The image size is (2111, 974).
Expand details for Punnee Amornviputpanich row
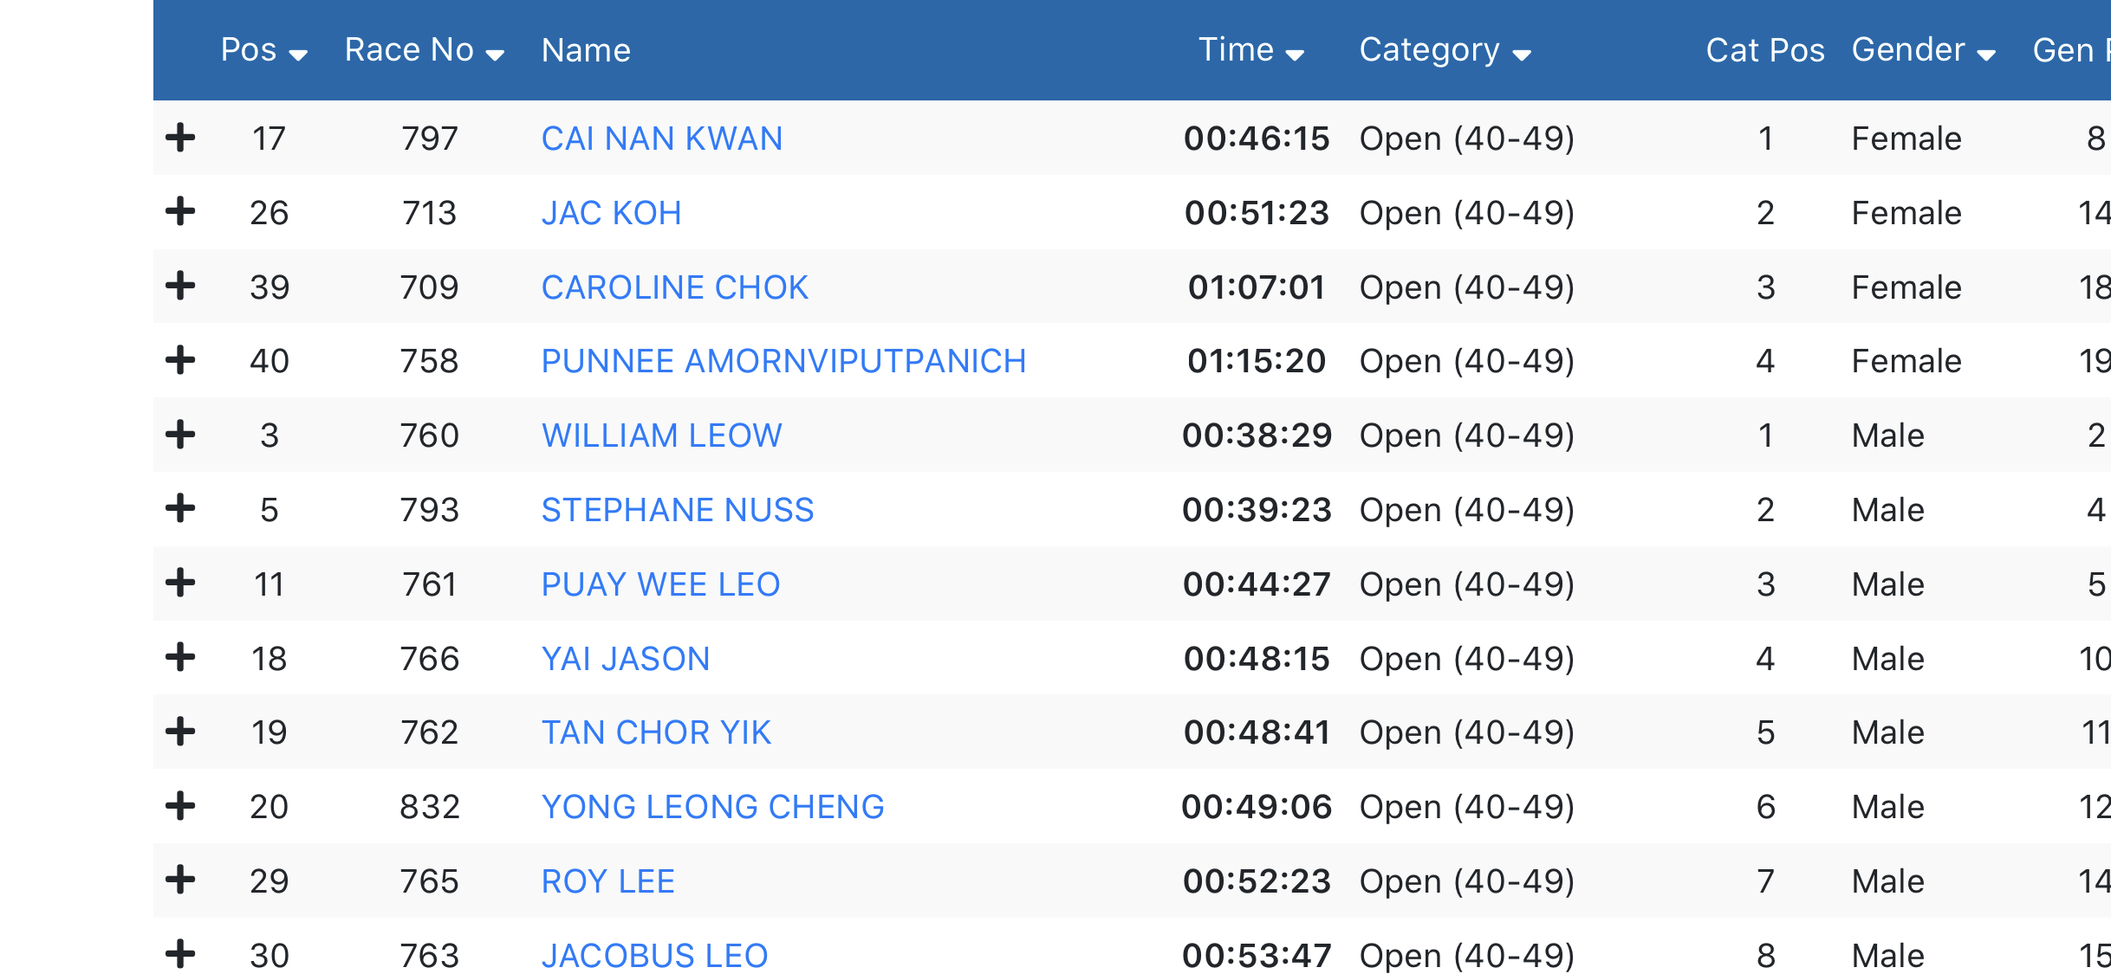point(180,360)
